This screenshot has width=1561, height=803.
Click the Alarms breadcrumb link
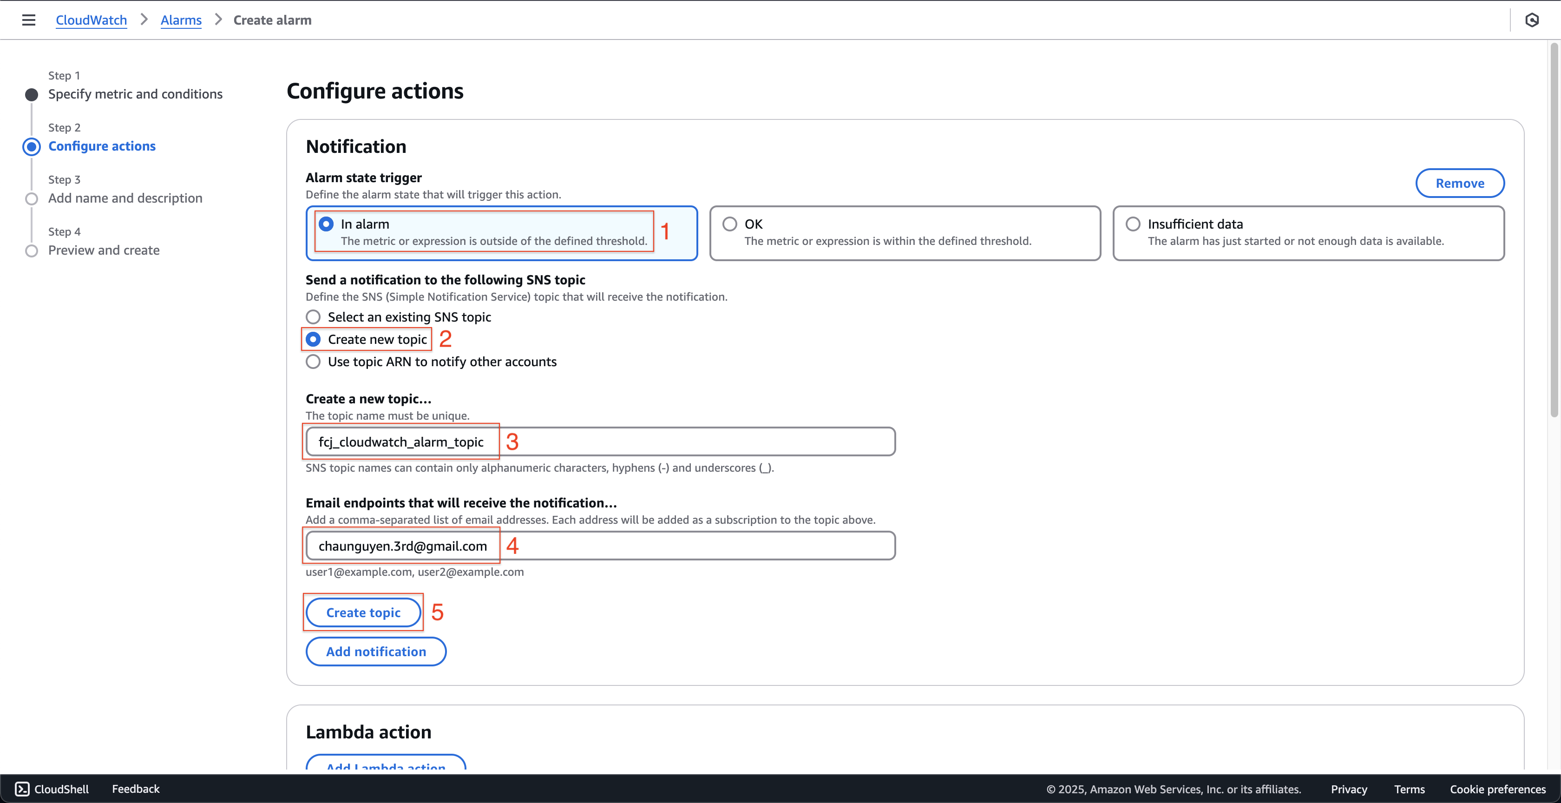(x=180, y=20)
